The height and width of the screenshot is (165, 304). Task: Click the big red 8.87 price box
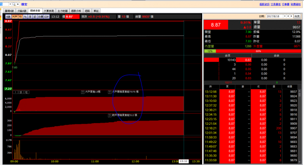pos(216,25)
